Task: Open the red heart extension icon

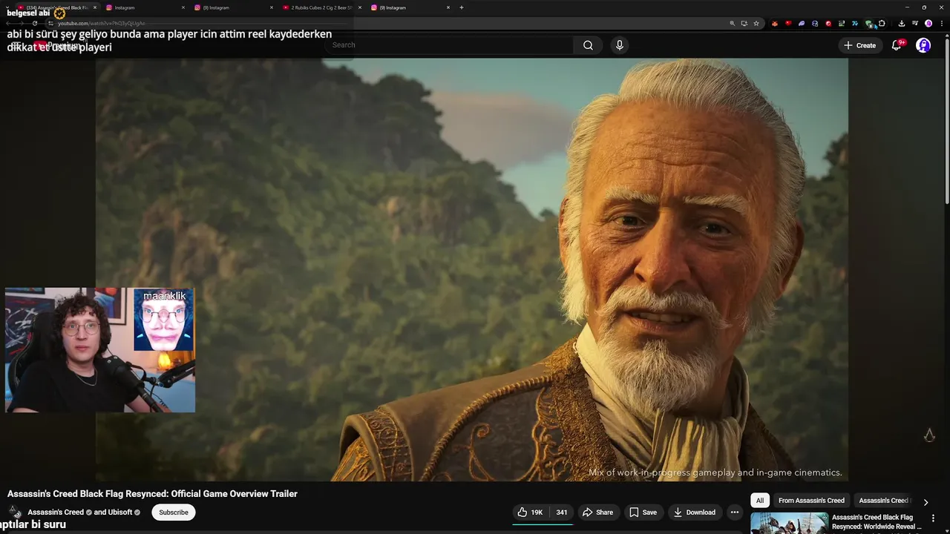Action: [788, 24]
